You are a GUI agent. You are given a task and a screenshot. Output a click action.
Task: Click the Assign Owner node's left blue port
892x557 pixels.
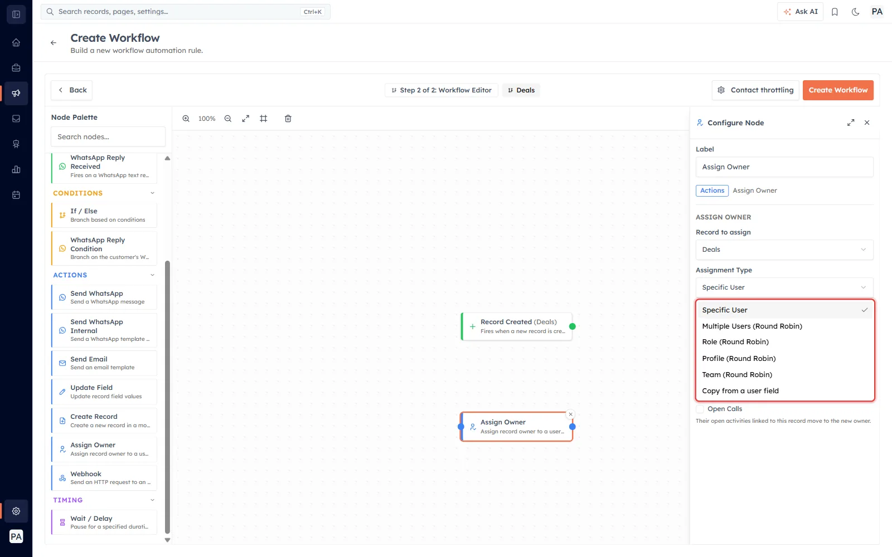coord(460,427)
